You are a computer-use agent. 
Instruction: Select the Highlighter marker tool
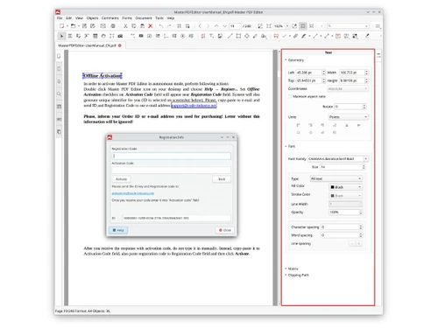pyautogui.click(x=304, y=36)
